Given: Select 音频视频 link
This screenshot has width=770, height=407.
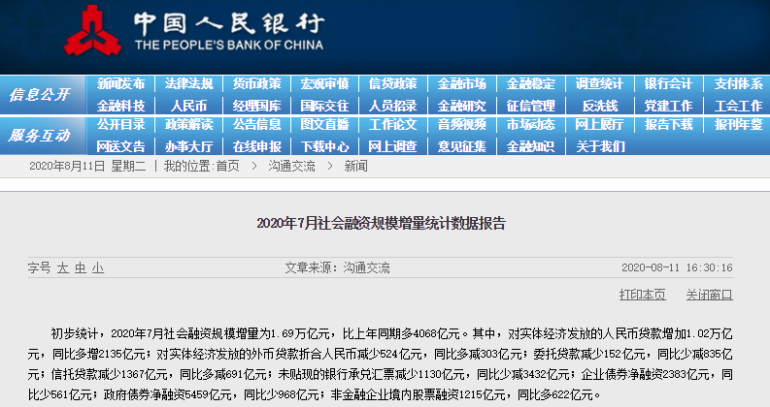Looking at the screenshot, I should [x=461, y=125].
